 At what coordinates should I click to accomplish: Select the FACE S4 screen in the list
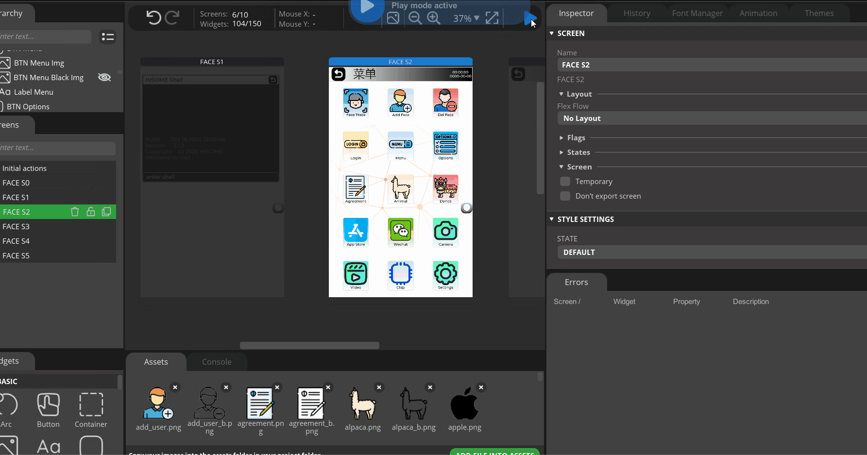(x=29, y=241)
